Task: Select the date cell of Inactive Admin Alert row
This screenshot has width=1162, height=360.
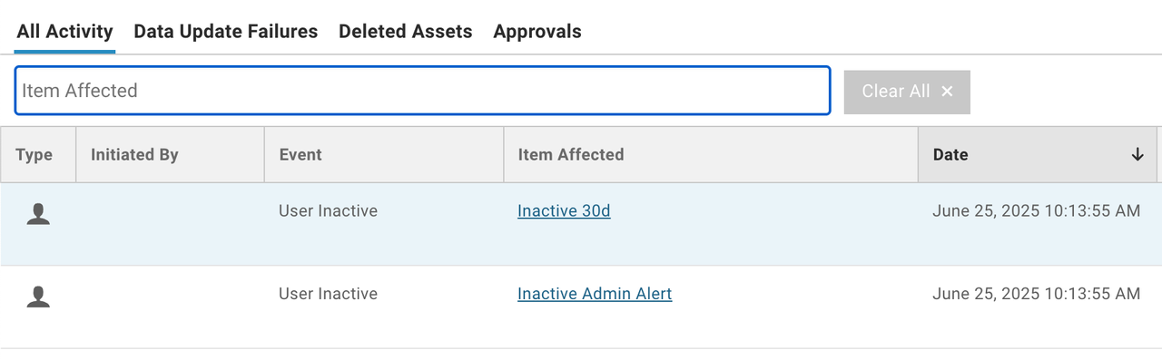Action: [x=1036, y=294]
